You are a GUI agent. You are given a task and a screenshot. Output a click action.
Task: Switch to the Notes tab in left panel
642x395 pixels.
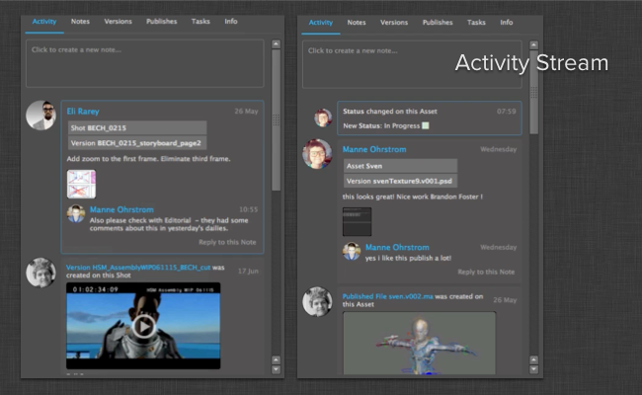point(79,22)
